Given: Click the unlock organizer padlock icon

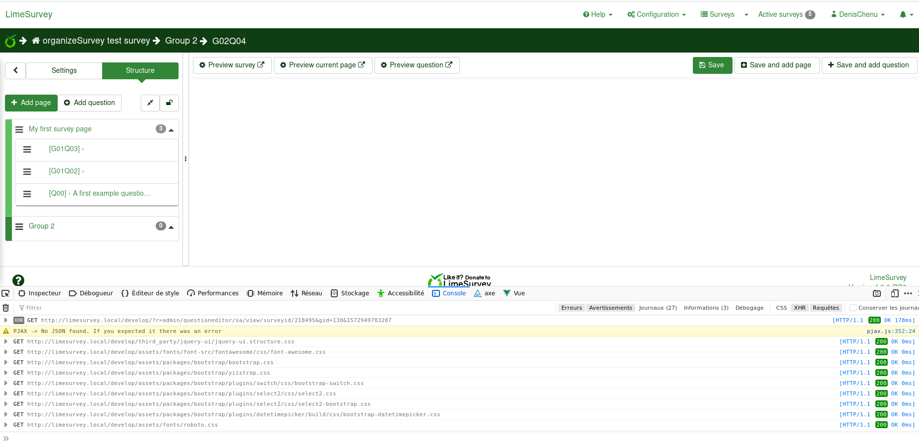Looking at the screenshot, I should 169,103.
